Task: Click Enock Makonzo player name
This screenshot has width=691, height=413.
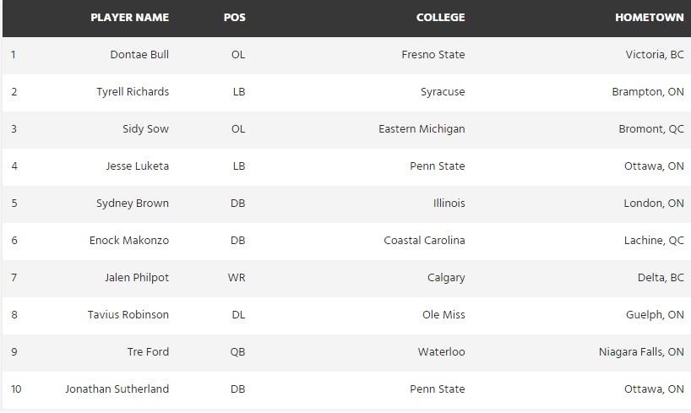Action: point(129,241)
